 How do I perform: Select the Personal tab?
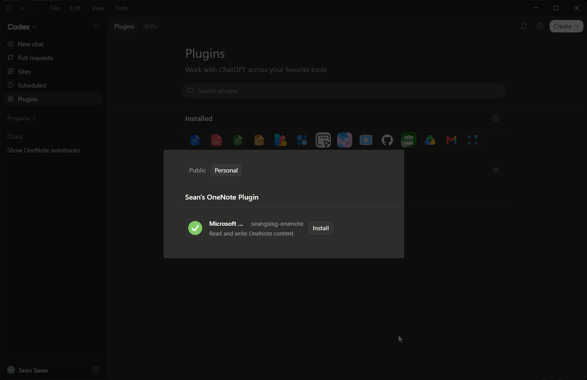coord(226,170)
